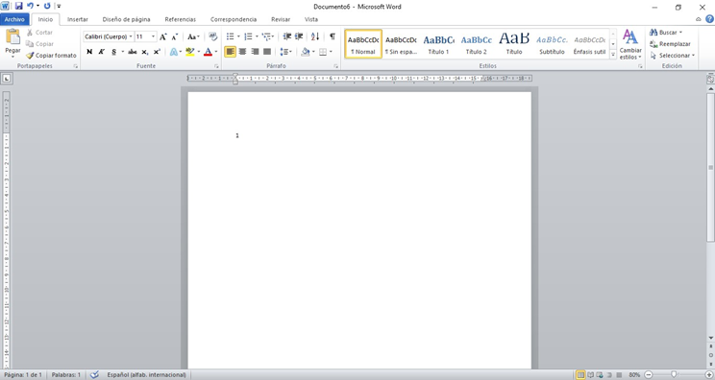Expand the styles gallery (more arrow)
This screenshot has width=715, height=380.
(613, 55)
